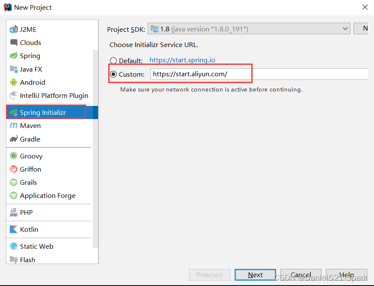Click the Clouds speech bubble icon
374x286 pixels.
[14, 43]
